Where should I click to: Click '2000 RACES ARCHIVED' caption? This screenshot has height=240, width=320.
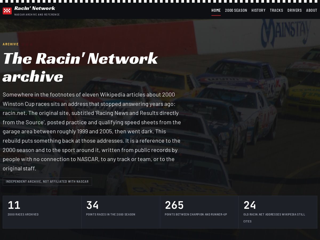tap(23, 214)
